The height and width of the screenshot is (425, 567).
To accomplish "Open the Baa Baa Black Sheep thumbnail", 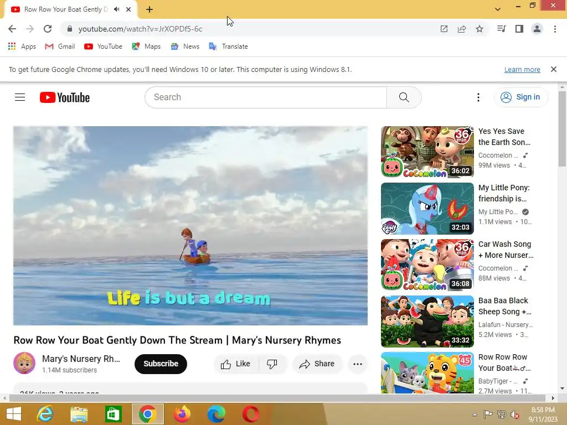I will point(427,322).
